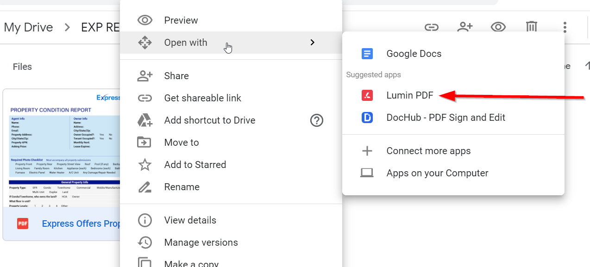590x267 pixels.
Task: Click the toolbar get link icon
Action: 432,27
